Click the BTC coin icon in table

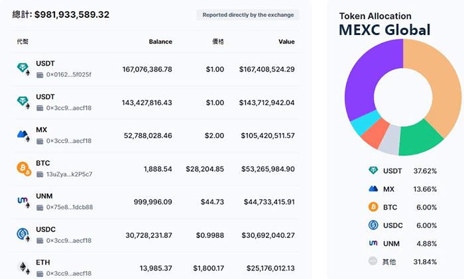click(24, 168)
